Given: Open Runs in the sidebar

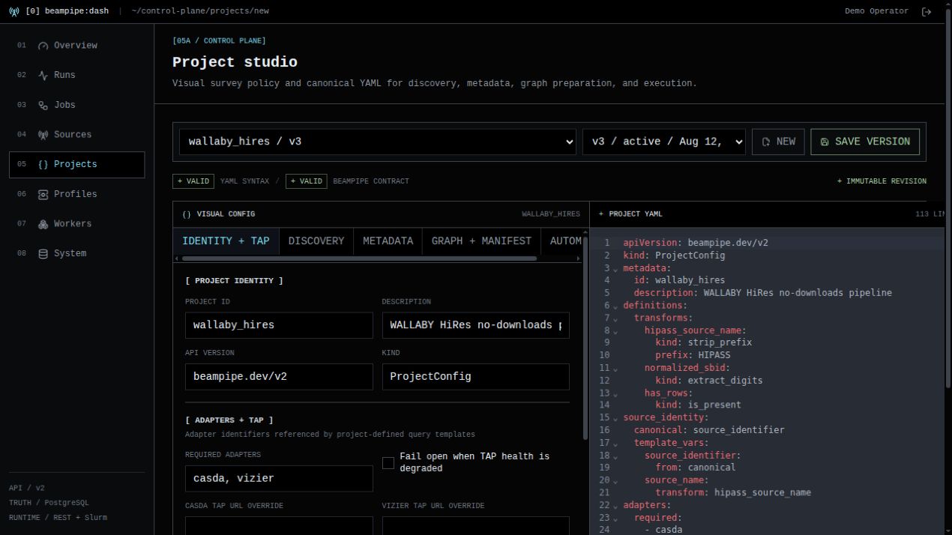Looking at the screenshot, I should (x=76, y=76).
